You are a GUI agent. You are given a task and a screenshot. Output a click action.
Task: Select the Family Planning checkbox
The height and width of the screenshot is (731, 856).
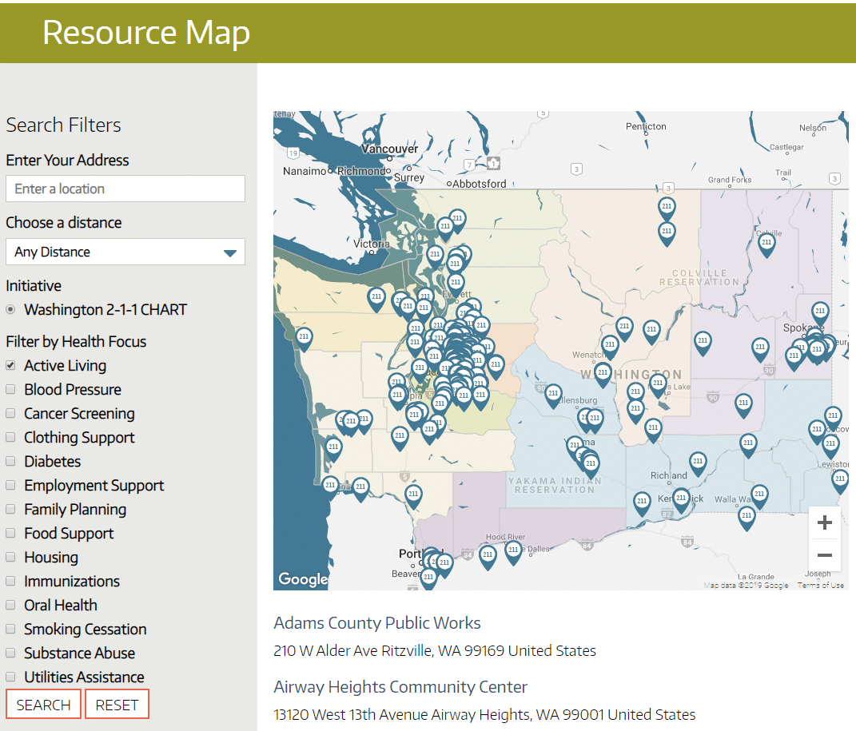[10, 510]
